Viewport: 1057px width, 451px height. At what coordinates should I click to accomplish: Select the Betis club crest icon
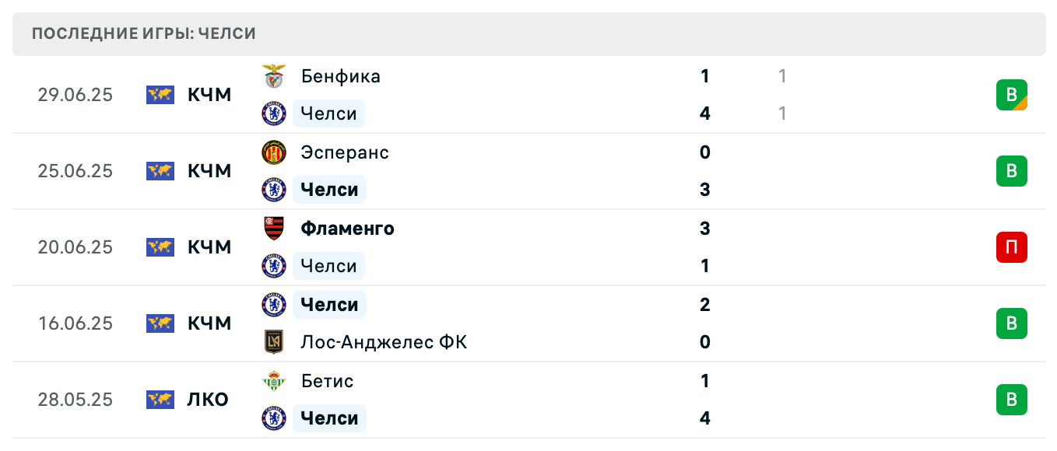[274, 381]
